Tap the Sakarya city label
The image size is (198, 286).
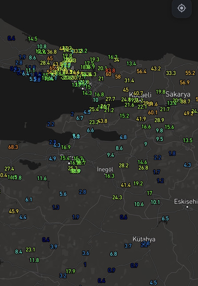[x=178, y=94]
